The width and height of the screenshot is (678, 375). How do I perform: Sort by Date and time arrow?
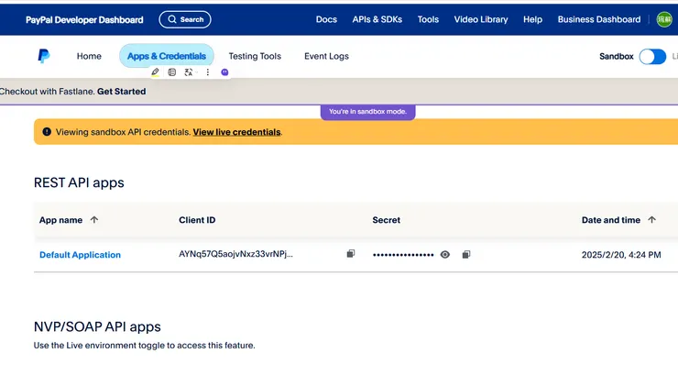652,220
